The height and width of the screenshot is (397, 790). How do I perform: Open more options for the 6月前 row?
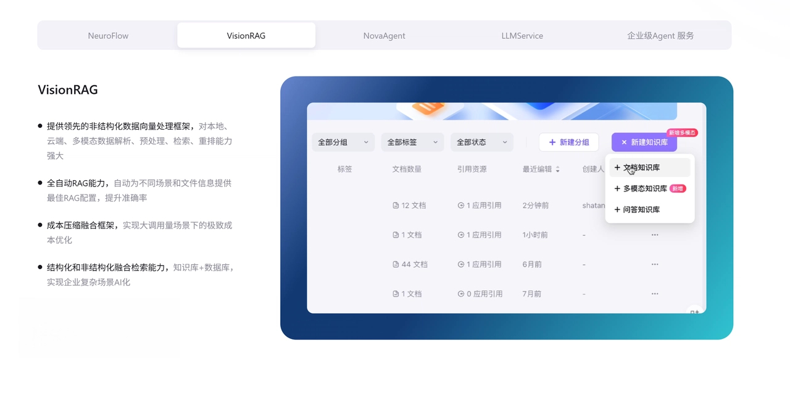(655, 264)
